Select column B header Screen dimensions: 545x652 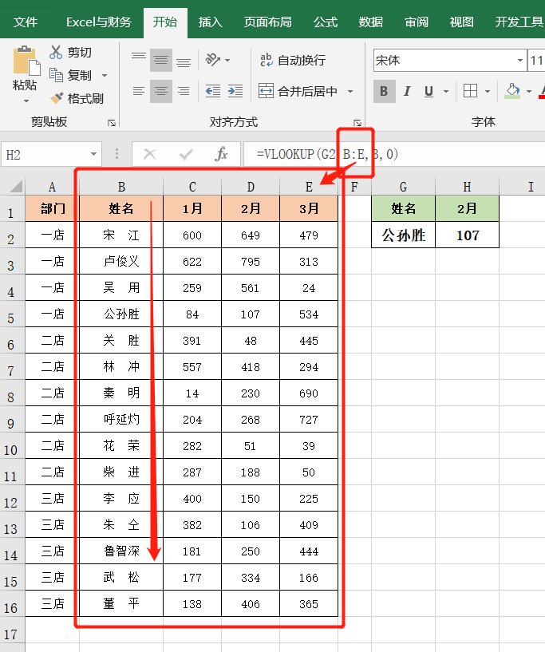pos(121,187)
